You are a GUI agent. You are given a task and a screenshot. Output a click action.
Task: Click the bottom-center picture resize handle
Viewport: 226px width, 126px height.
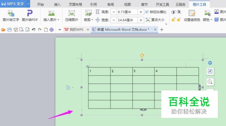[x=142, y=115]
